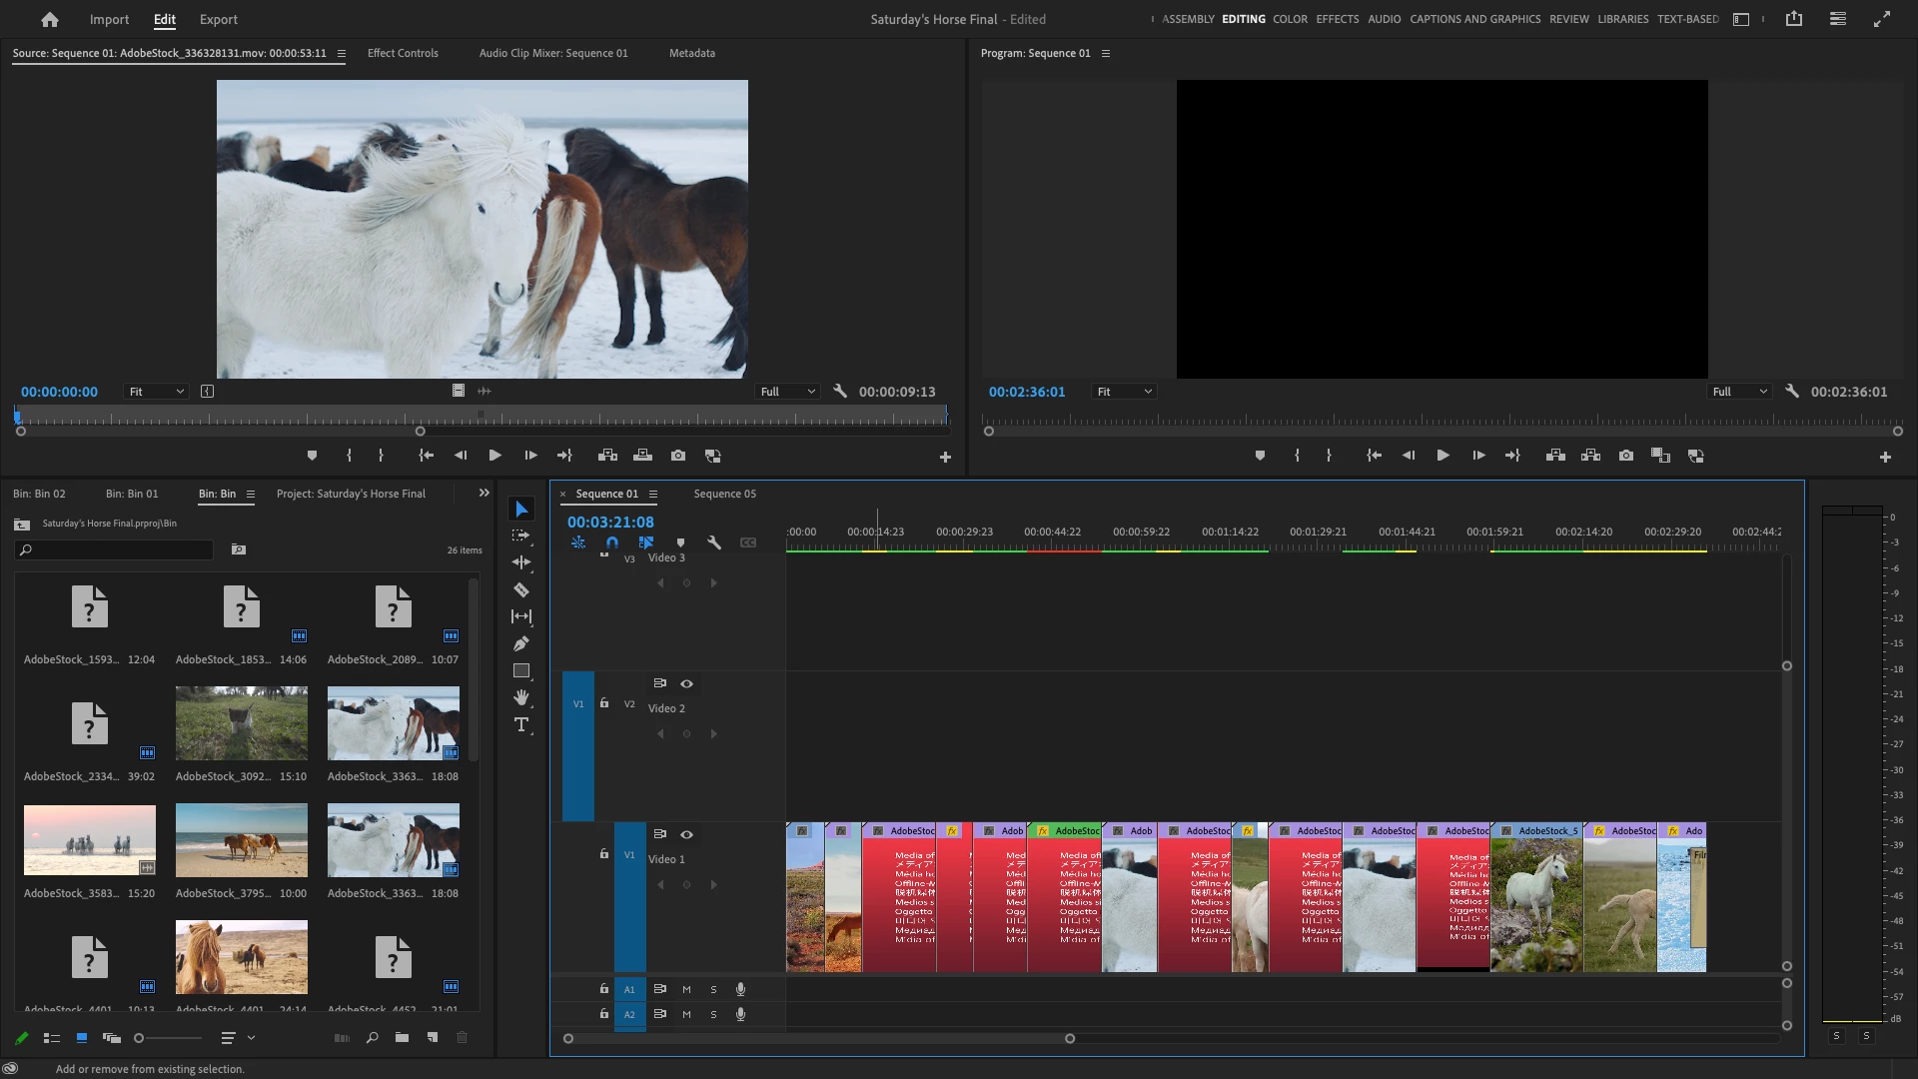This screenshot has height=1079, width=1918.
Task: Open timeline display settings wrench
Action: (x=713, y=542)
